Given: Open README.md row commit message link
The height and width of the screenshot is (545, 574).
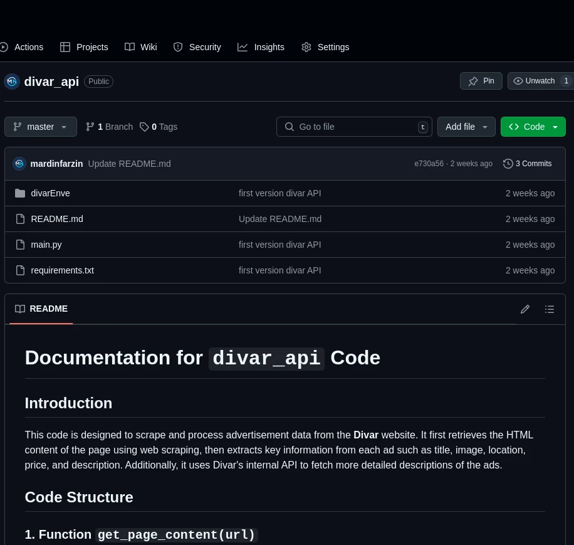Looking at the screenshot, I should point(280,219).
